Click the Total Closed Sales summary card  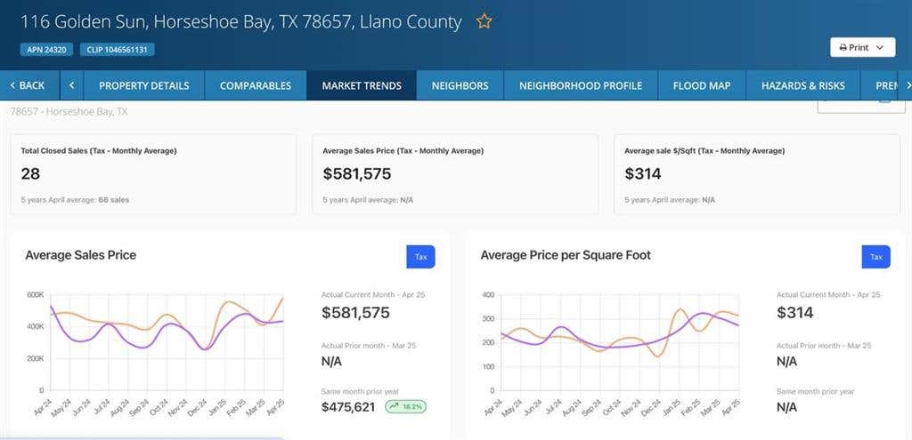[153, 174]
